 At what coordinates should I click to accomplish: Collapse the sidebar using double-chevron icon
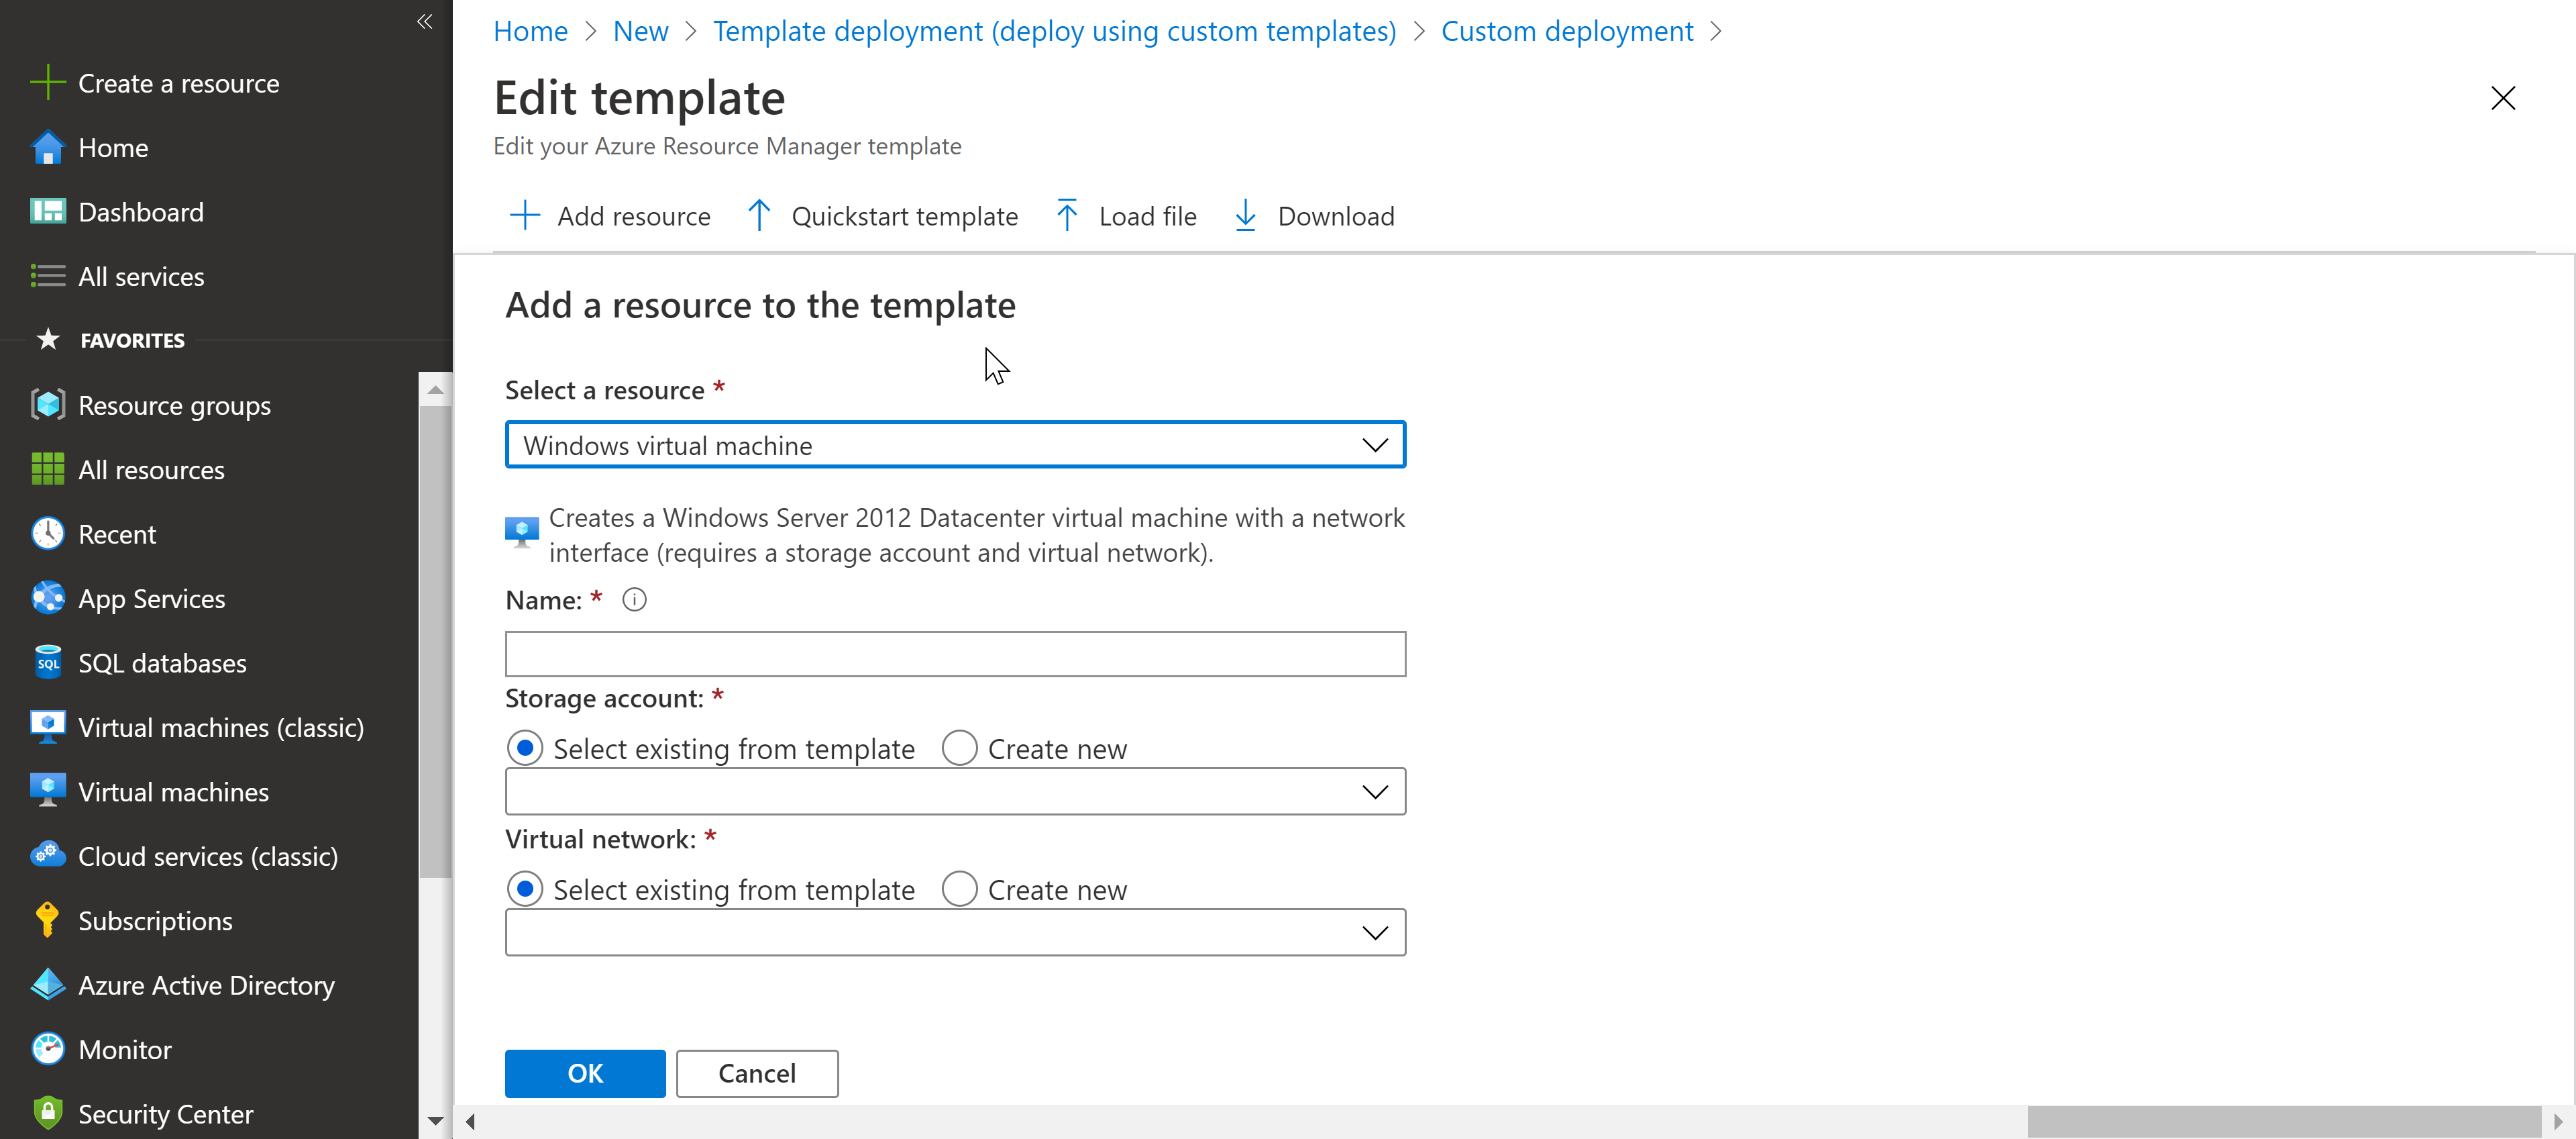tap(425, 21)
